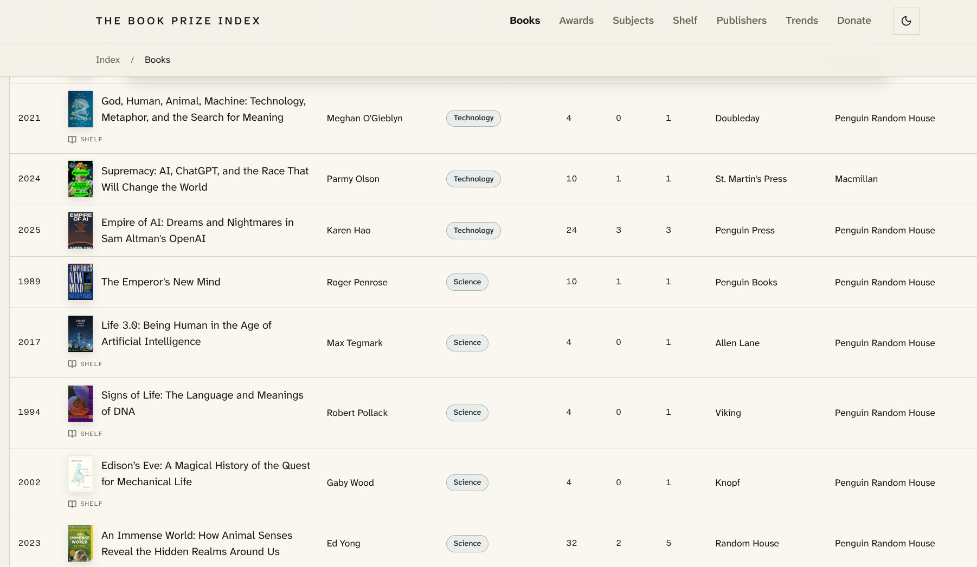Screen dimensions: 977x567
Task: Click Science tag in Edison's Eve row
Action: pos(467,483)
